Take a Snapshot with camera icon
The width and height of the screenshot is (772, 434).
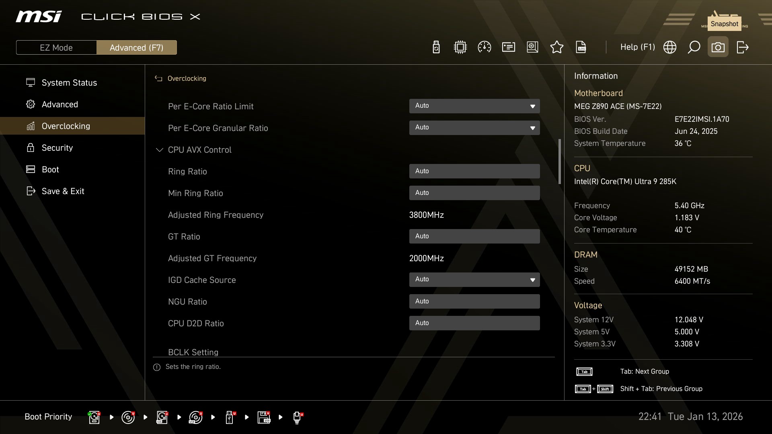pyautogui.click(x=718, y=47)
